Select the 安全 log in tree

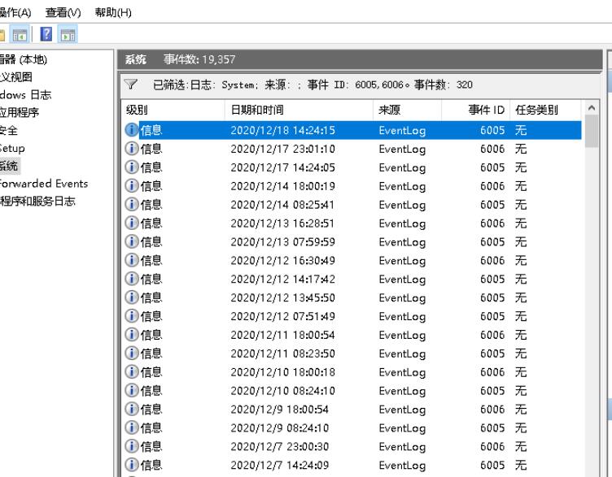(9, 131)
